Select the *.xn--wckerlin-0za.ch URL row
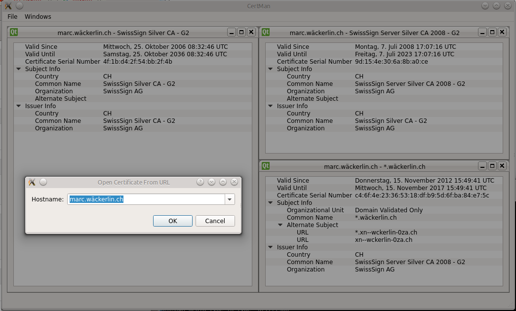The width and height of the screenshot is (516, 311). (x=384, y=233)
